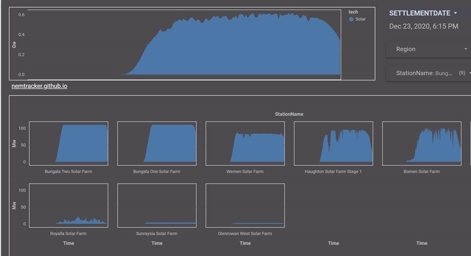471x256 pixels.
Task: Select the Bungala Two Solar Farm chart
Action: pos(69,143)
